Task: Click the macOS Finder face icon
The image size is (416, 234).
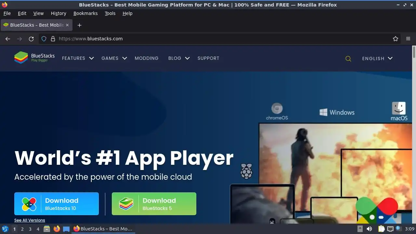Action: pyautogui.click(x=399, y=108)
